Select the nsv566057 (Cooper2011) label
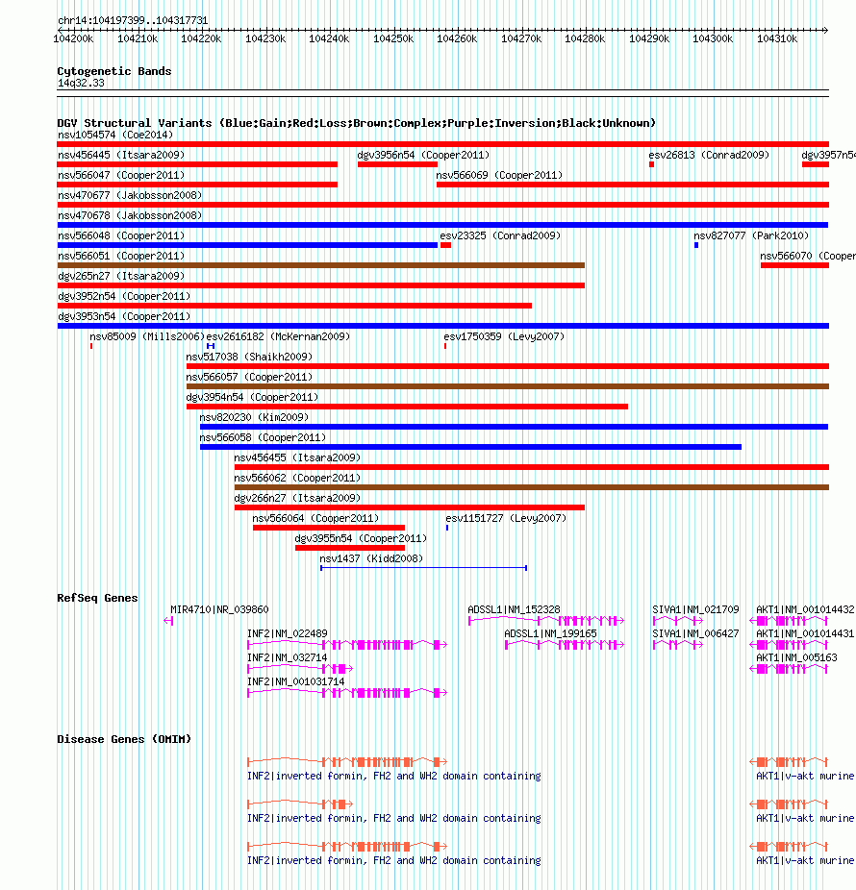Viewport: 856px width, 890px height. (249, 377)
